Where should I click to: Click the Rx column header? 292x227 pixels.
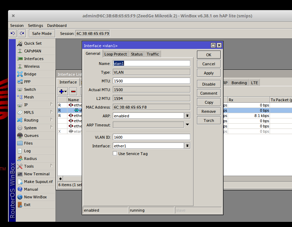[x=249, y=100]
